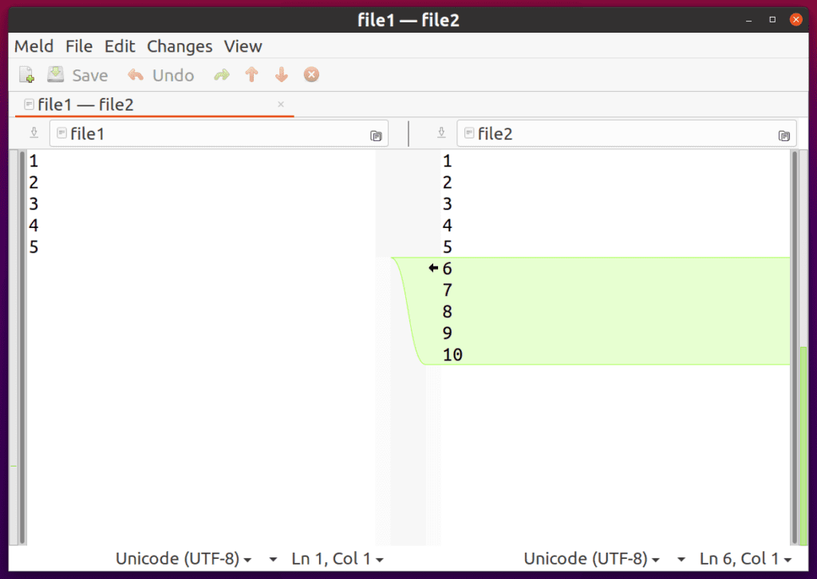Click the Redo arrow icon
The image size is (817, 579).
[221, 74]
